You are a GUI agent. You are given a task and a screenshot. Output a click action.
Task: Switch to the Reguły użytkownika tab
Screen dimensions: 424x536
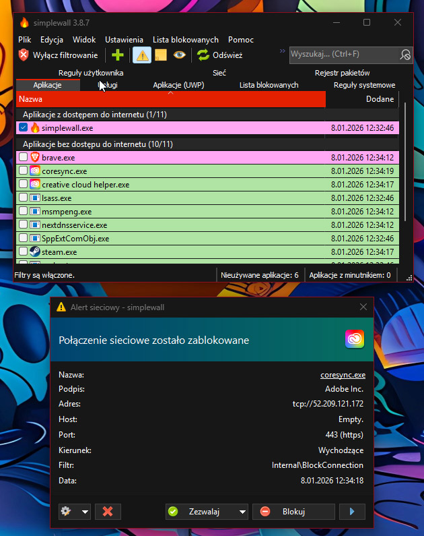click(x=91, y=73)
